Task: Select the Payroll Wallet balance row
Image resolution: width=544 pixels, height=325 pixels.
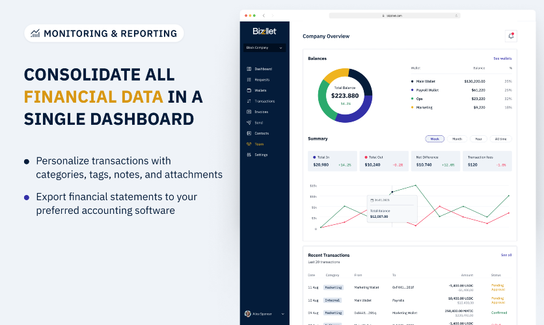Action: click(461, 90)
